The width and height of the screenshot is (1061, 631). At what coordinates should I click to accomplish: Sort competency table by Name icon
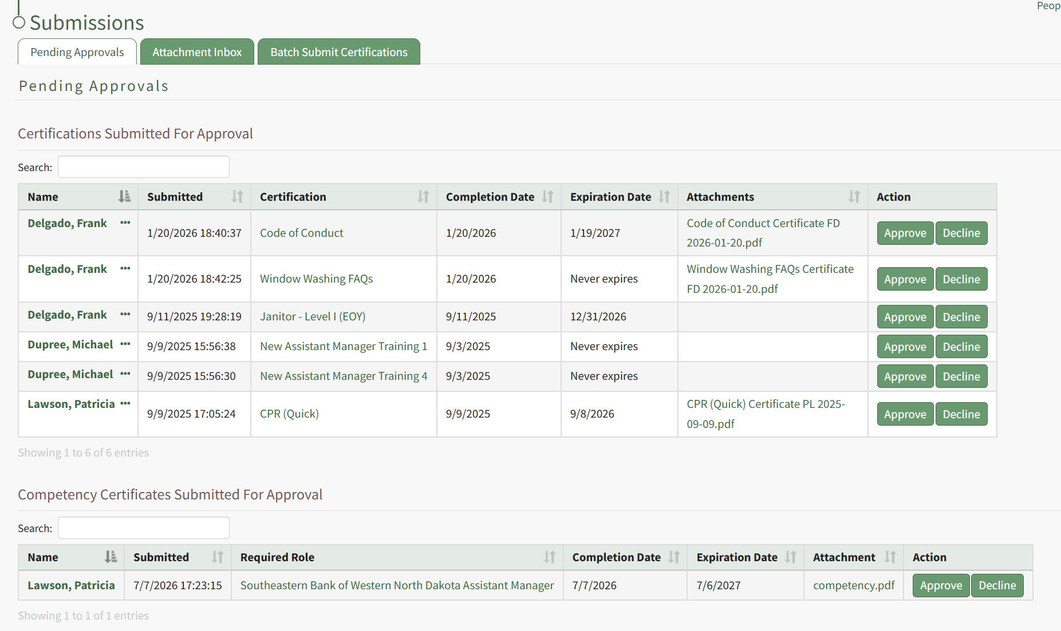click(111, 557)
